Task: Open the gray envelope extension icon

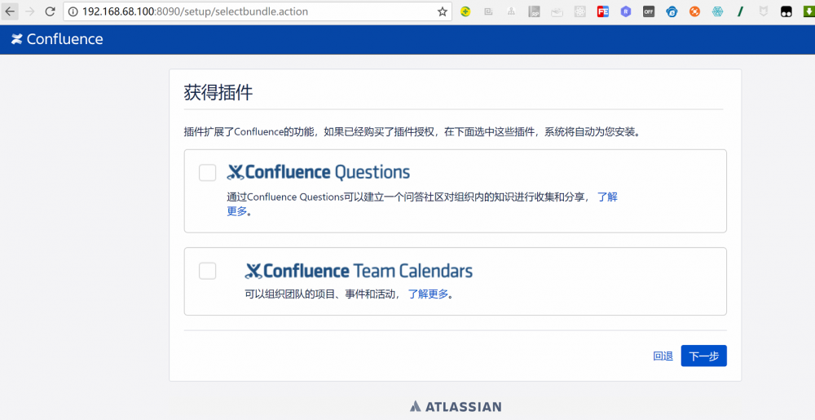Action: pos(557,11)
